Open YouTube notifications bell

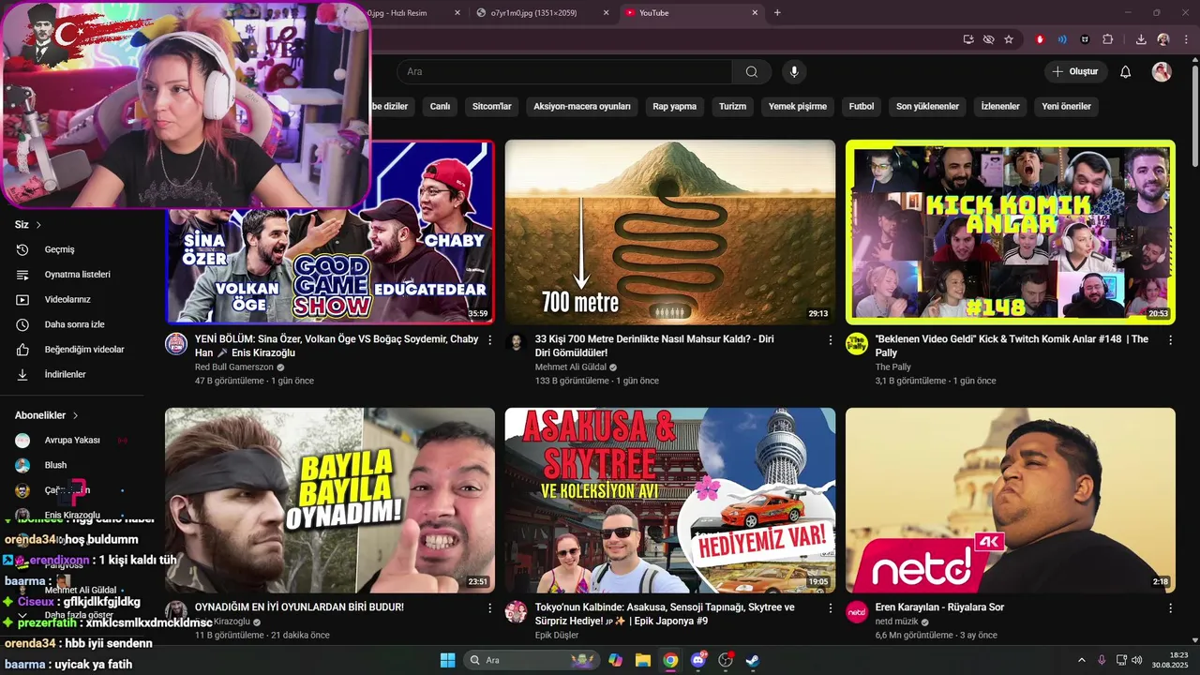(x=1126, y=72)
